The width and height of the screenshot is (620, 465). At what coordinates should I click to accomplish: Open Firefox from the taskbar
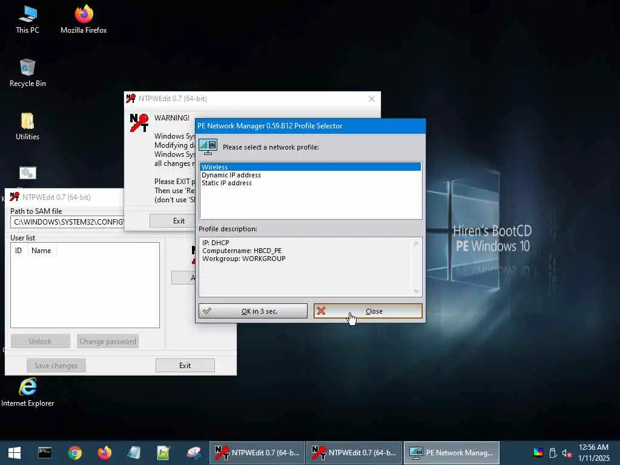pyautogui.click(x=104, y=453)
